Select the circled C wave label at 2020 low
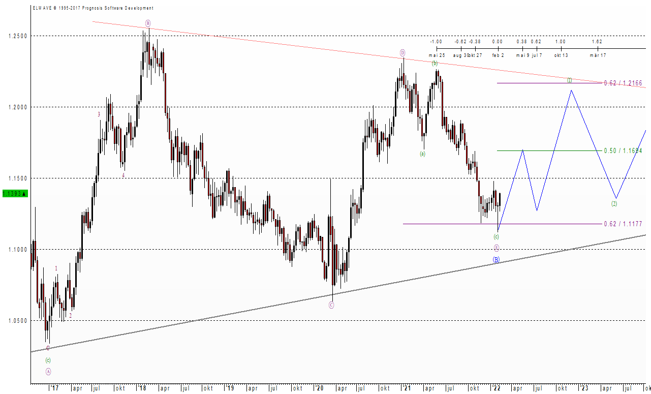 (x=331, y=305)
